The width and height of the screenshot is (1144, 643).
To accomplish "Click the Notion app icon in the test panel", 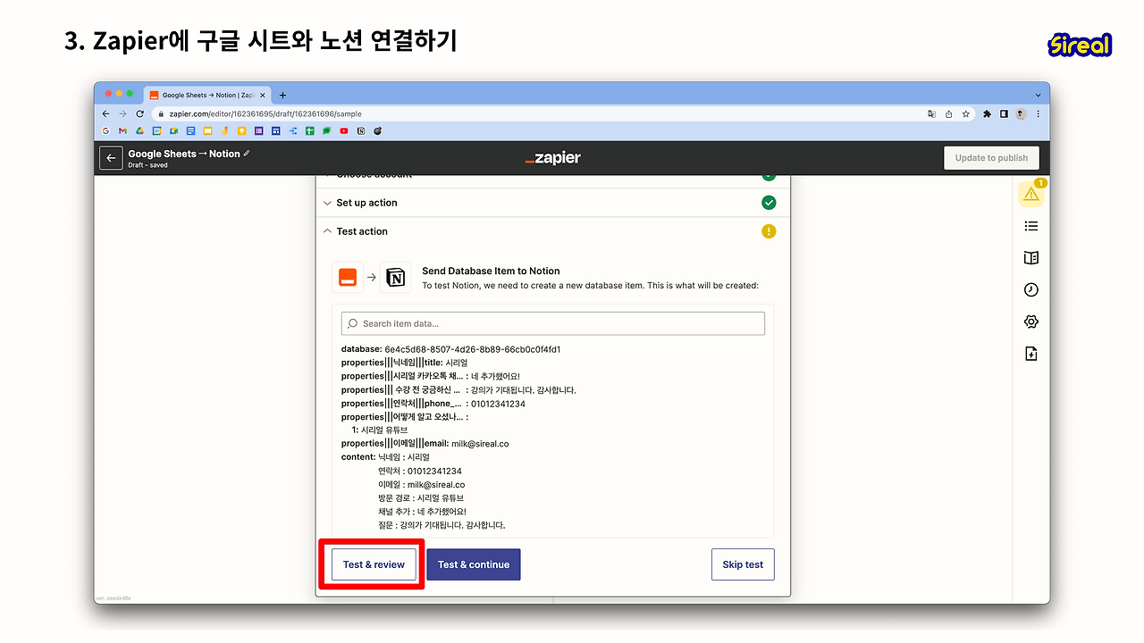I will pyautogui.click(x=395, y=278).
